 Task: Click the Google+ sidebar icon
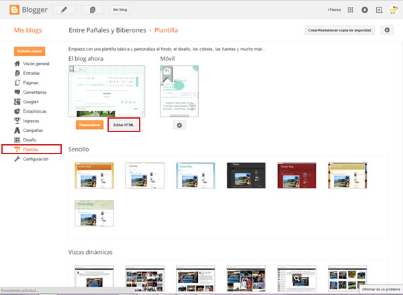(x=17, y=102)
